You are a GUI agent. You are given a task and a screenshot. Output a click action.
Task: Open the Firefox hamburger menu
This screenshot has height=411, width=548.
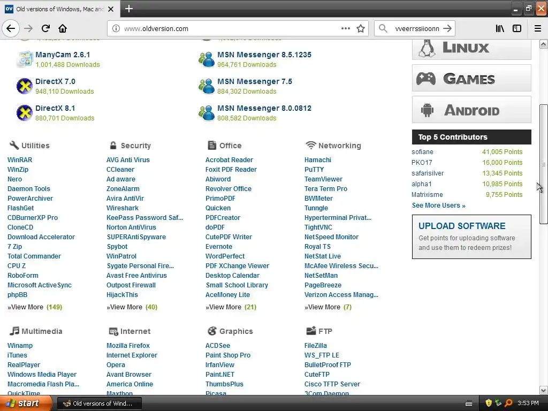pos(538,29)
